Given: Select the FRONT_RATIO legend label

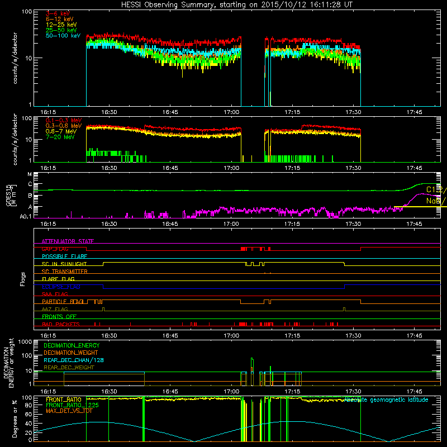Looking at the screenshot, I should (x=64, y=400).
